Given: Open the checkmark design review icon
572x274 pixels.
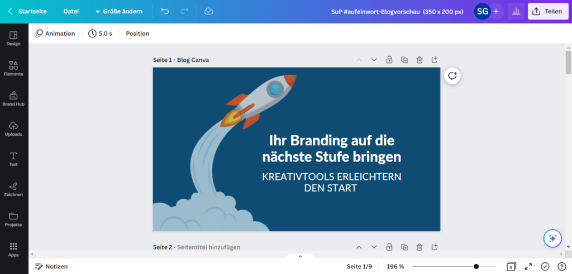Looking at the screenshot, I should tap(545, 266).
